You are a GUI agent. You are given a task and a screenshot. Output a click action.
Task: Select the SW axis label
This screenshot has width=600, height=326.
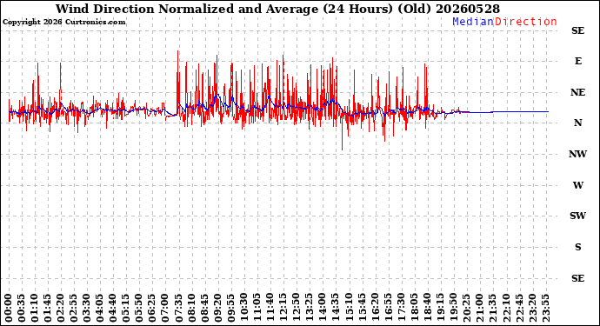click(577, 216)
